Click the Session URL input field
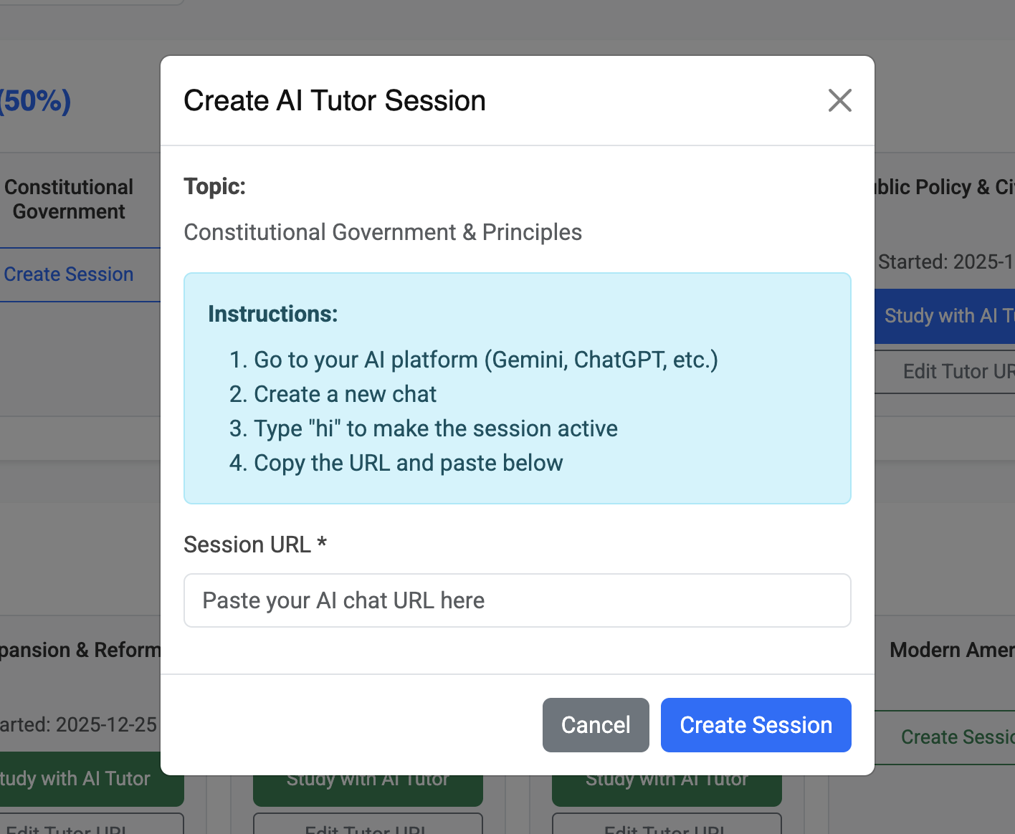The image size is (1015, 834). click(x=517, y=600)
